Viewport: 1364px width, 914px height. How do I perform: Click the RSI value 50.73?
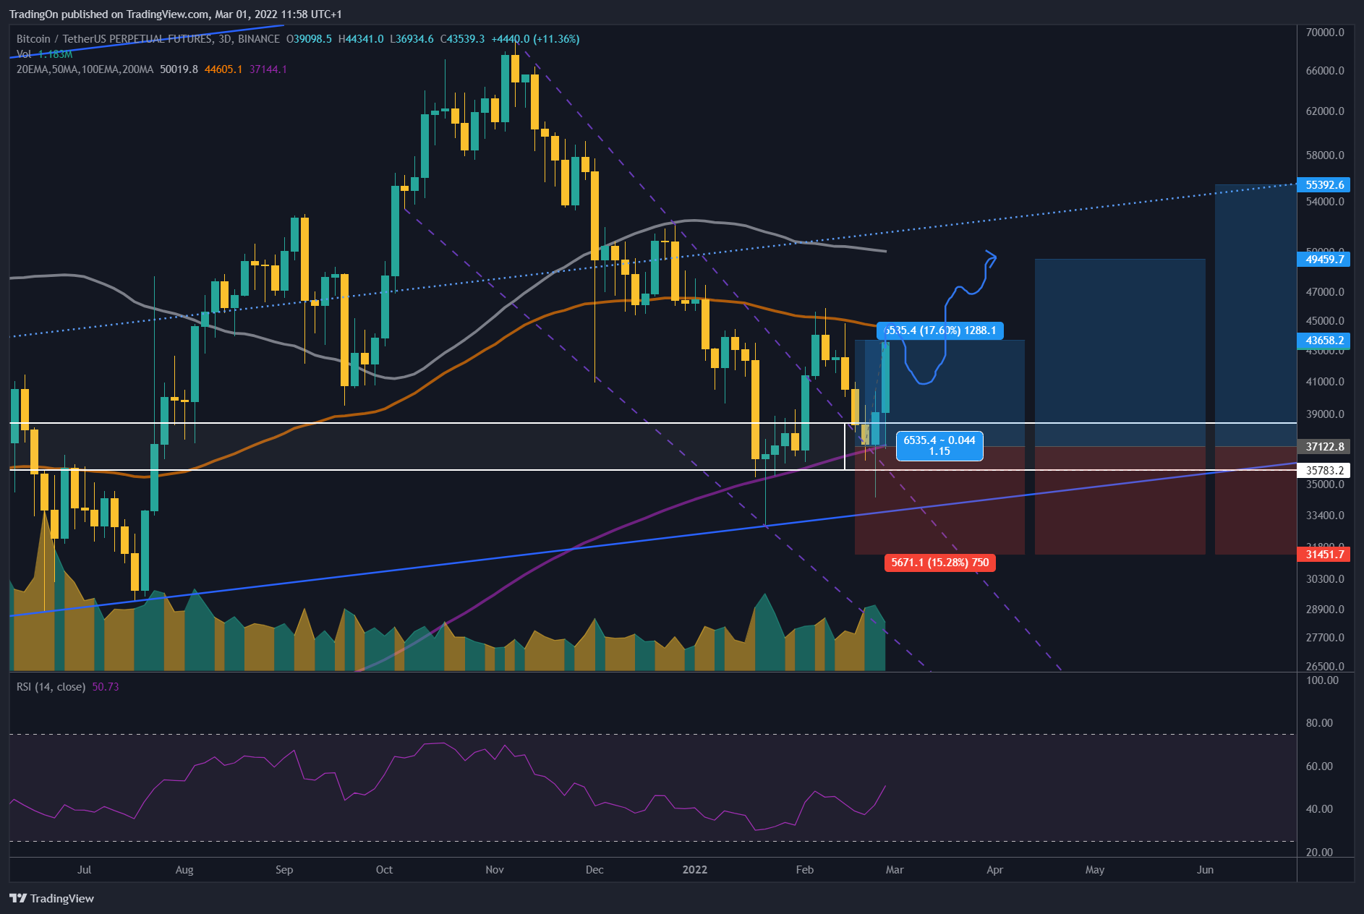pos(106,686)
